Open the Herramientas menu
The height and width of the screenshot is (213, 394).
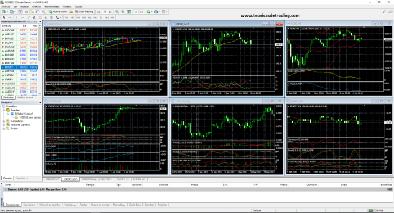pos(52,7)
